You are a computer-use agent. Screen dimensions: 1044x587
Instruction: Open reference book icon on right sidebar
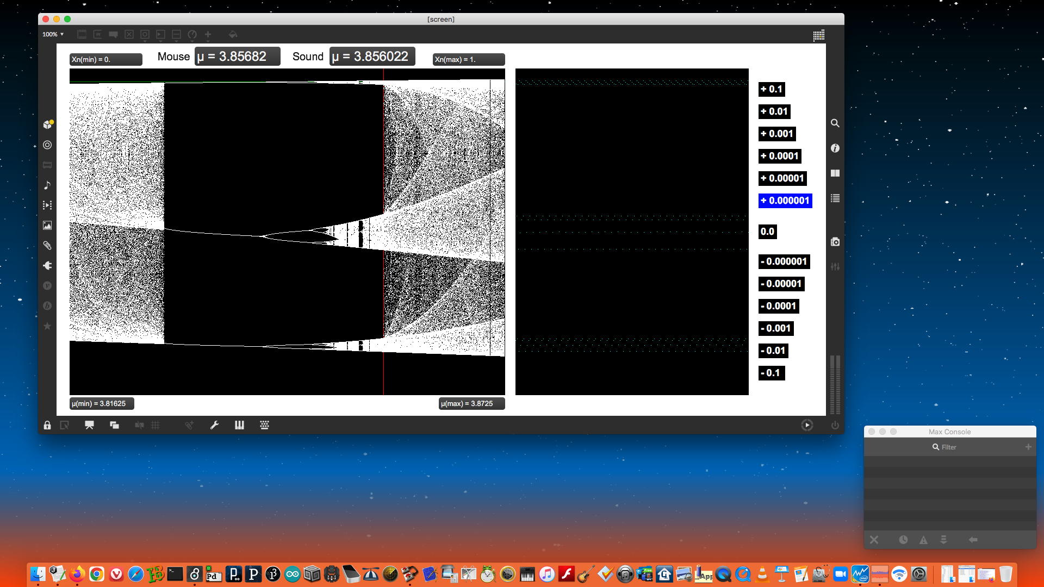pos(835,173)
